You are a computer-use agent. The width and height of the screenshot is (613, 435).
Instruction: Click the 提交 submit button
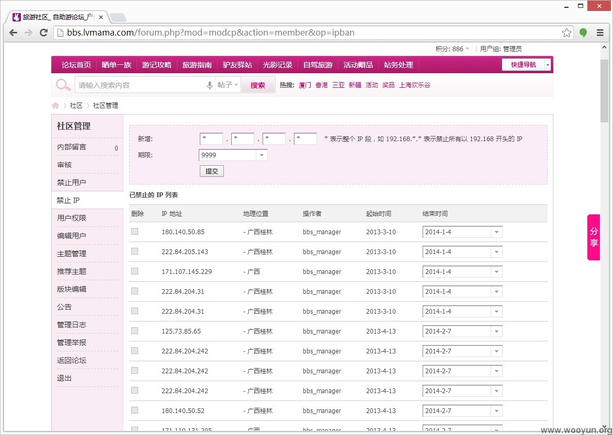tap(211, 171)
